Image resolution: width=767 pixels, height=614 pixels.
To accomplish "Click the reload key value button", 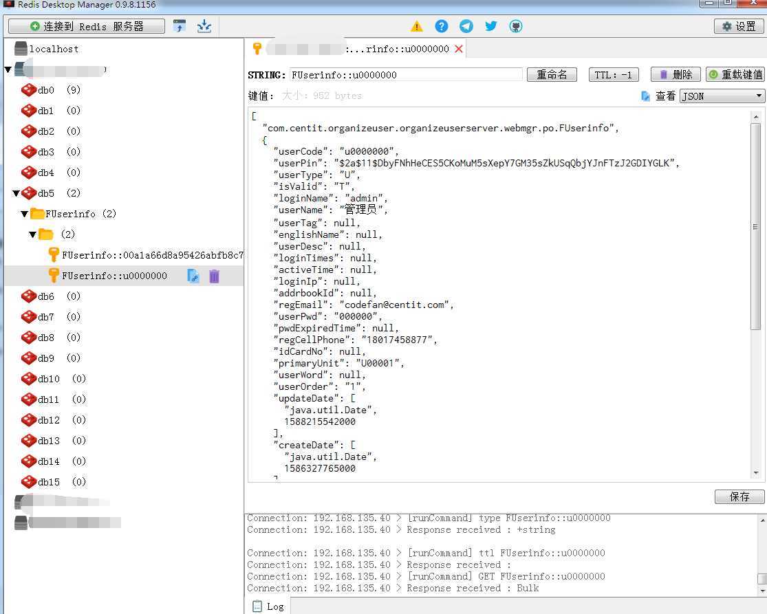I will [735, 75].
